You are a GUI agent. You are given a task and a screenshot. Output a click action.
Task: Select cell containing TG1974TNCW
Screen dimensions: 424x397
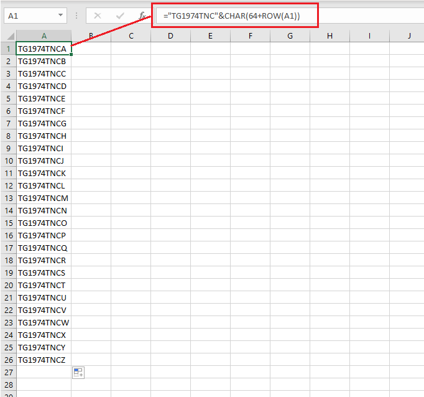[44, 322]
